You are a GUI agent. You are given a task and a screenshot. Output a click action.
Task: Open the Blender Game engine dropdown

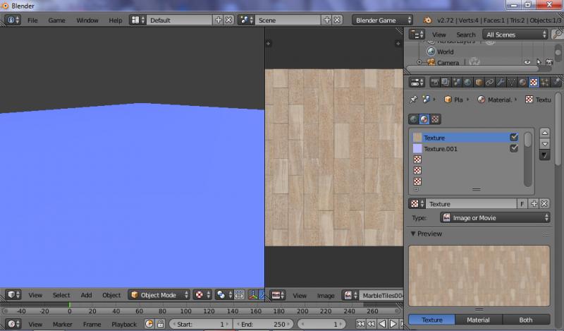[x=383, y=20]
